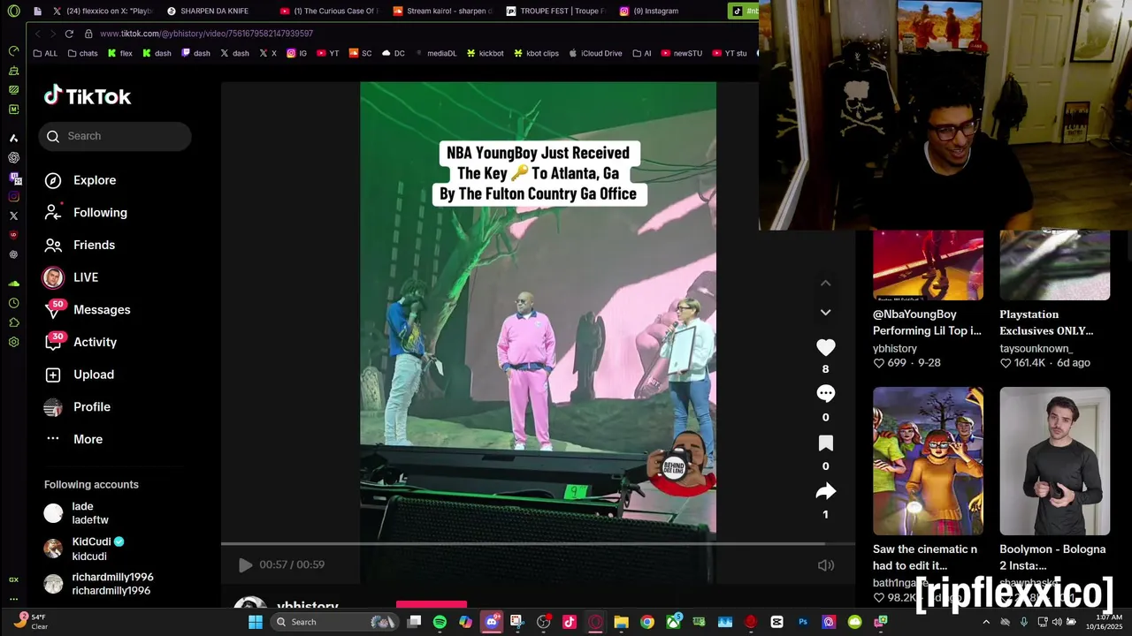Switch to The Curious Case YouTube tab
The image size is (1132, 636).
(x=329, y=11)
